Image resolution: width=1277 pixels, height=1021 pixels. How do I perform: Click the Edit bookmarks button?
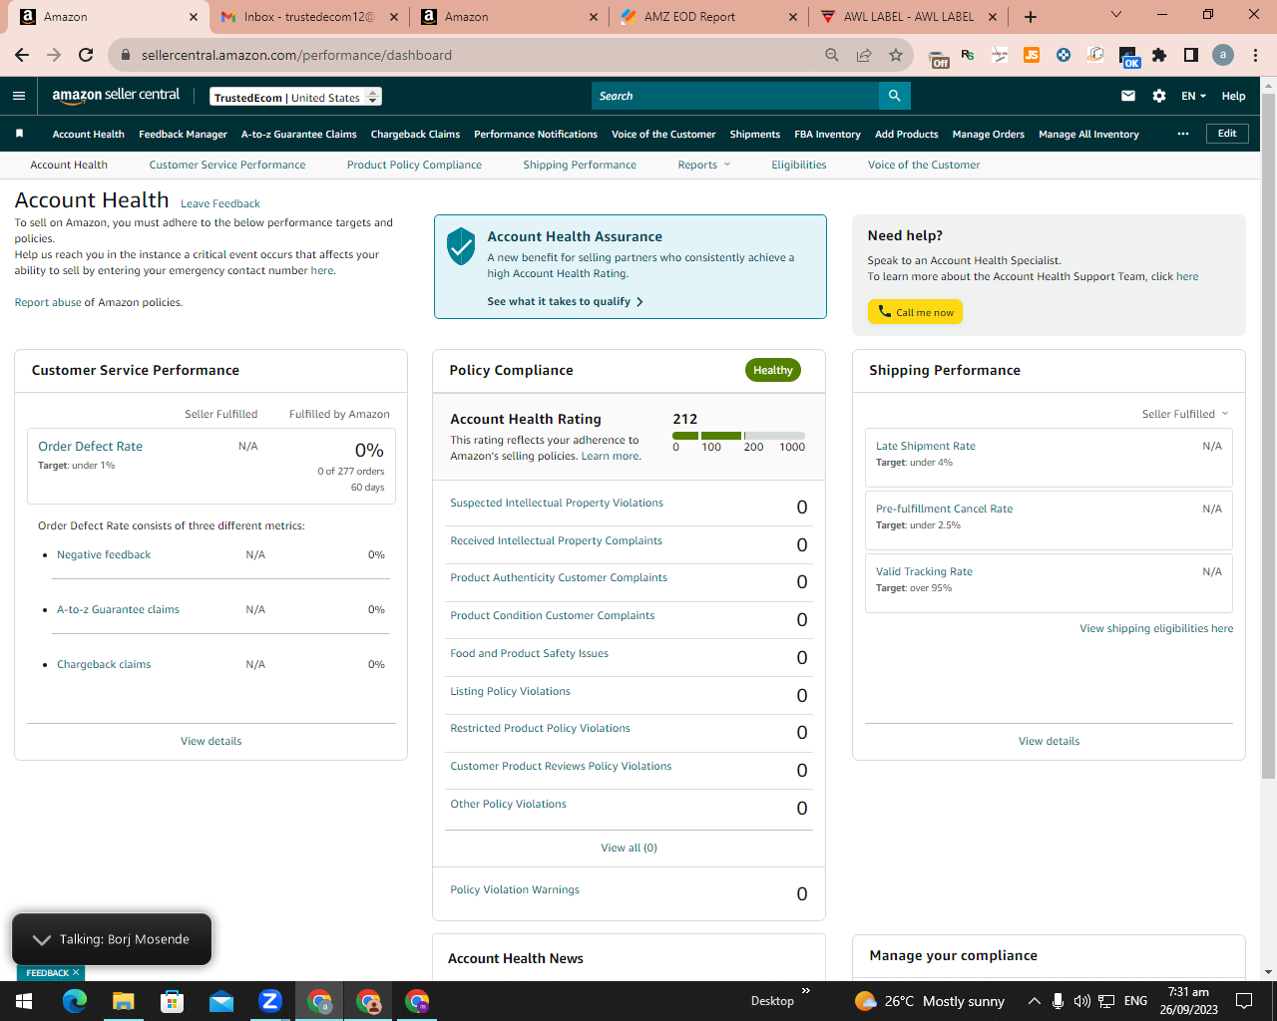coord(1227,133)
